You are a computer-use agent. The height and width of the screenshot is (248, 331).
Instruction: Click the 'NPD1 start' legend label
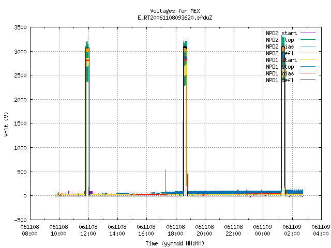coord(281,60)
